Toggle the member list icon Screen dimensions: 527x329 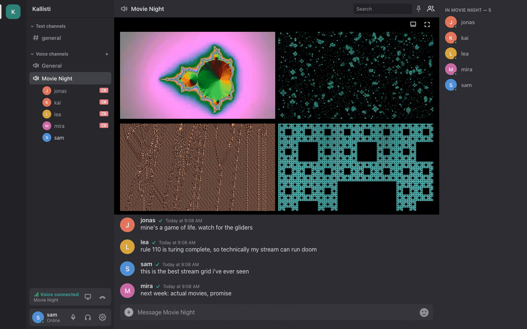pos(431,9)
